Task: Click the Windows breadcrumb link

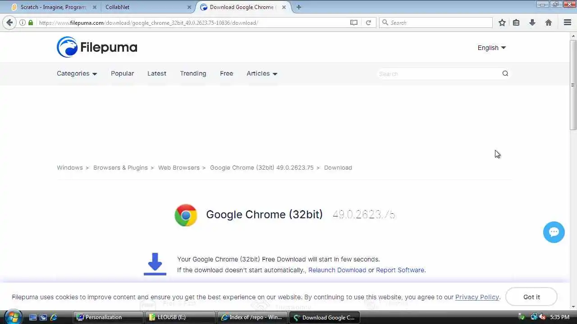Action: click(x=70, y=167)
